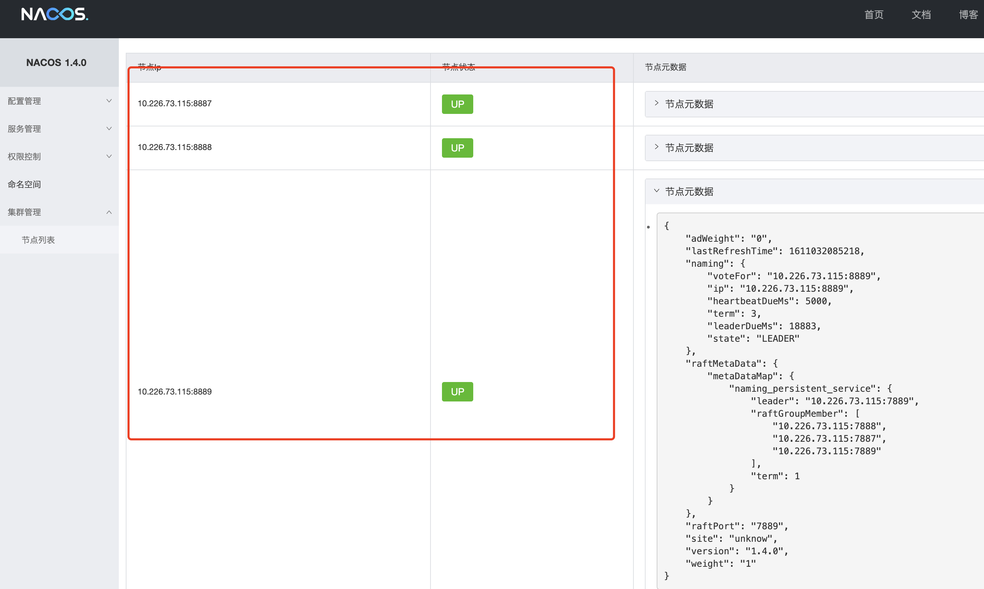Screen dimensions: 984x589
Task: Open the 文档 docs link
Action: click(921, 15)
